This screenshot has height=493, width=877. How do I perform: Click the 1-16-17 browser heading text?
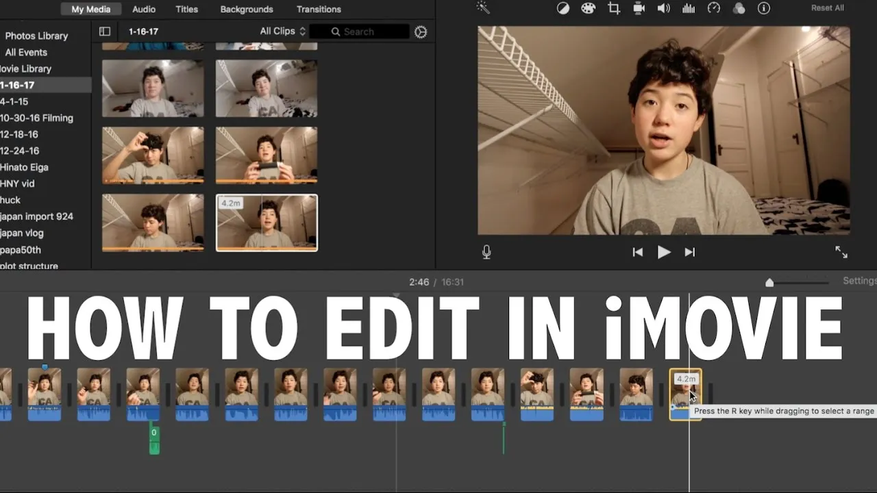click(x=143, y=31)
